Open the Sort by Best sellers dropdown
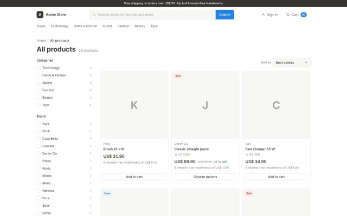347x216 pixels. 292,63
